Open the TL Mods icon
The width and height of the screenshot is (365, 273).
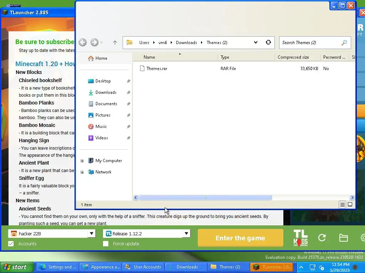coord(300,238)
